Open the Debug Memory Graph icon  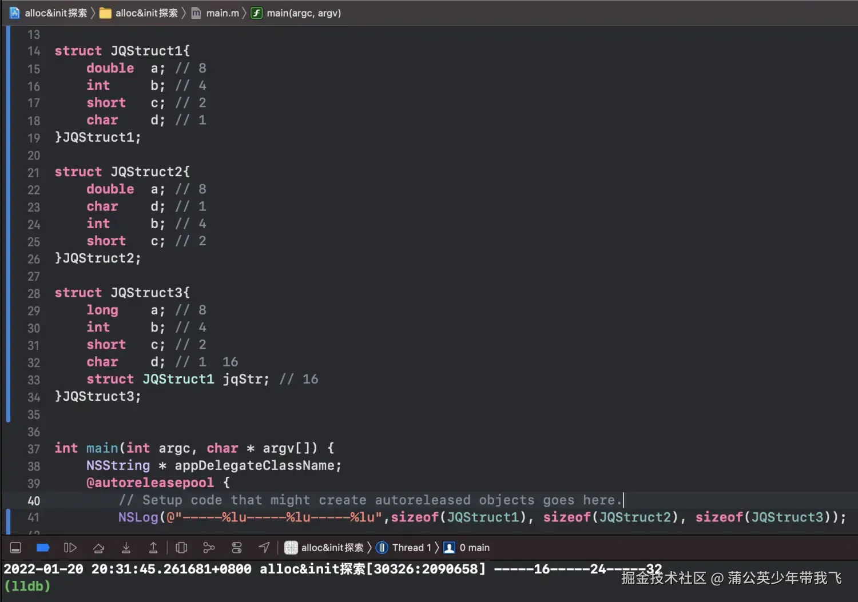click(209, 548)
